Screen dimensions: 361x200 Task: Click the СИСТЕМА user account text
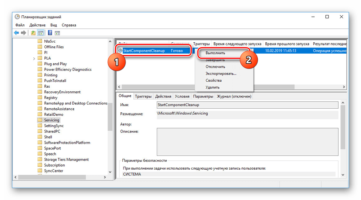[132, 174]
